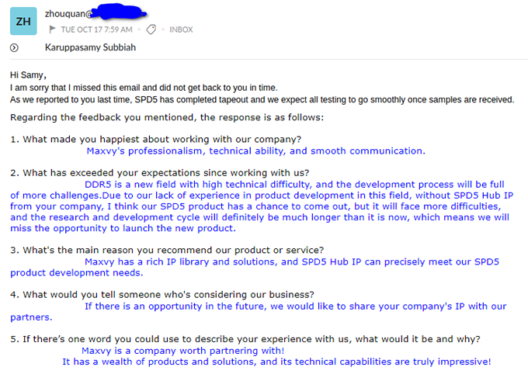Click question 5 about one word experience
This screenshot has height=374, width=528.
point(245,339)
